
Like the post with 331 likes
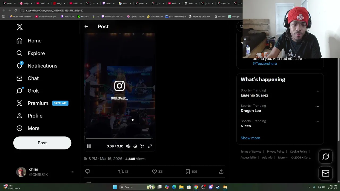click(x=158, y=172)
